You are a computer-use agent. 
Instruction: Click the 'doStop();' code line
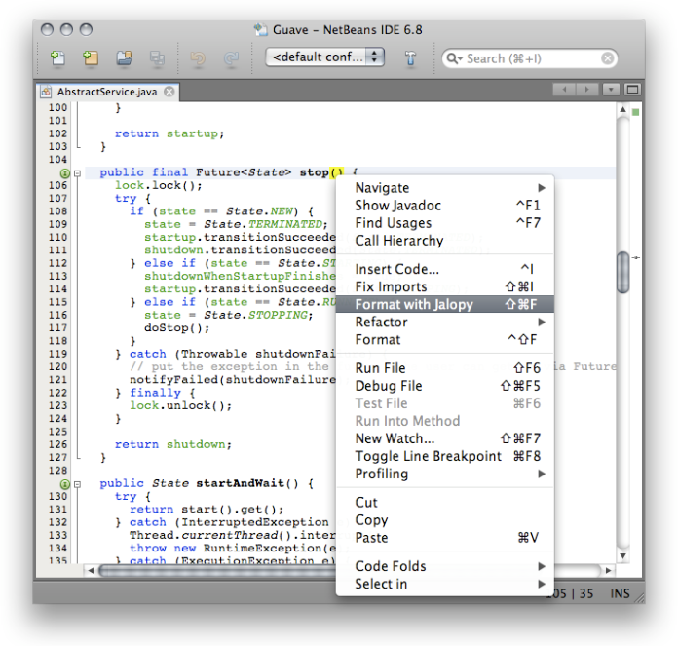pos(177,327)
